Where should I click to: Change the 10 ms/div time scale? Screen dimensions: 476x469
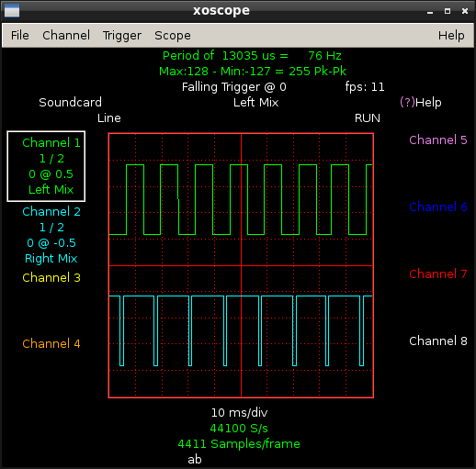tap(239, 413)
